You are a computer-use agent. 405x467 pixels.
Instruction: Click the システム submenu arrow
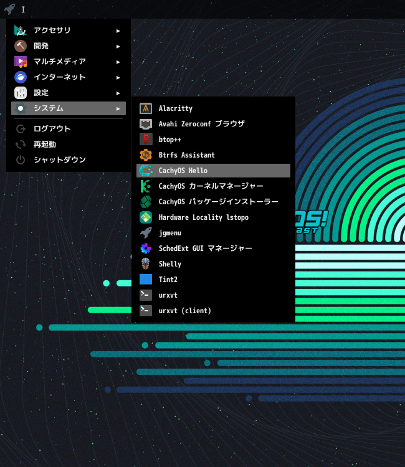coord(118,109)
